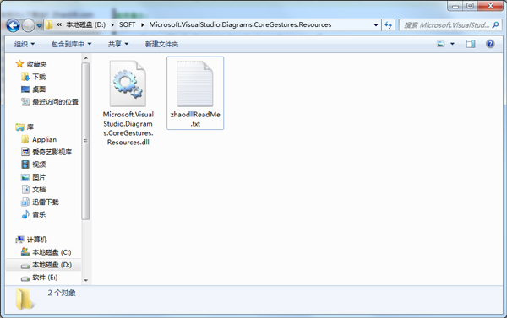Screen dimensions: 507x318
Task: Select the zhaodllReadMe.txt file icon
Action: (x=195, y=84)
